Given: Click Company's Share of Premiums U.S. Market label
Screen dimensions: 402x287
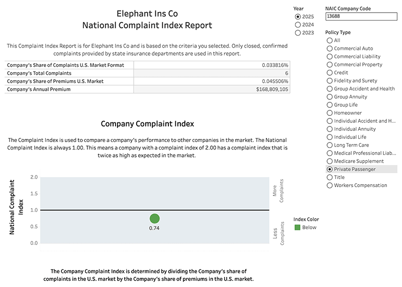Looking at the screenshot, I should pos(55,81).
